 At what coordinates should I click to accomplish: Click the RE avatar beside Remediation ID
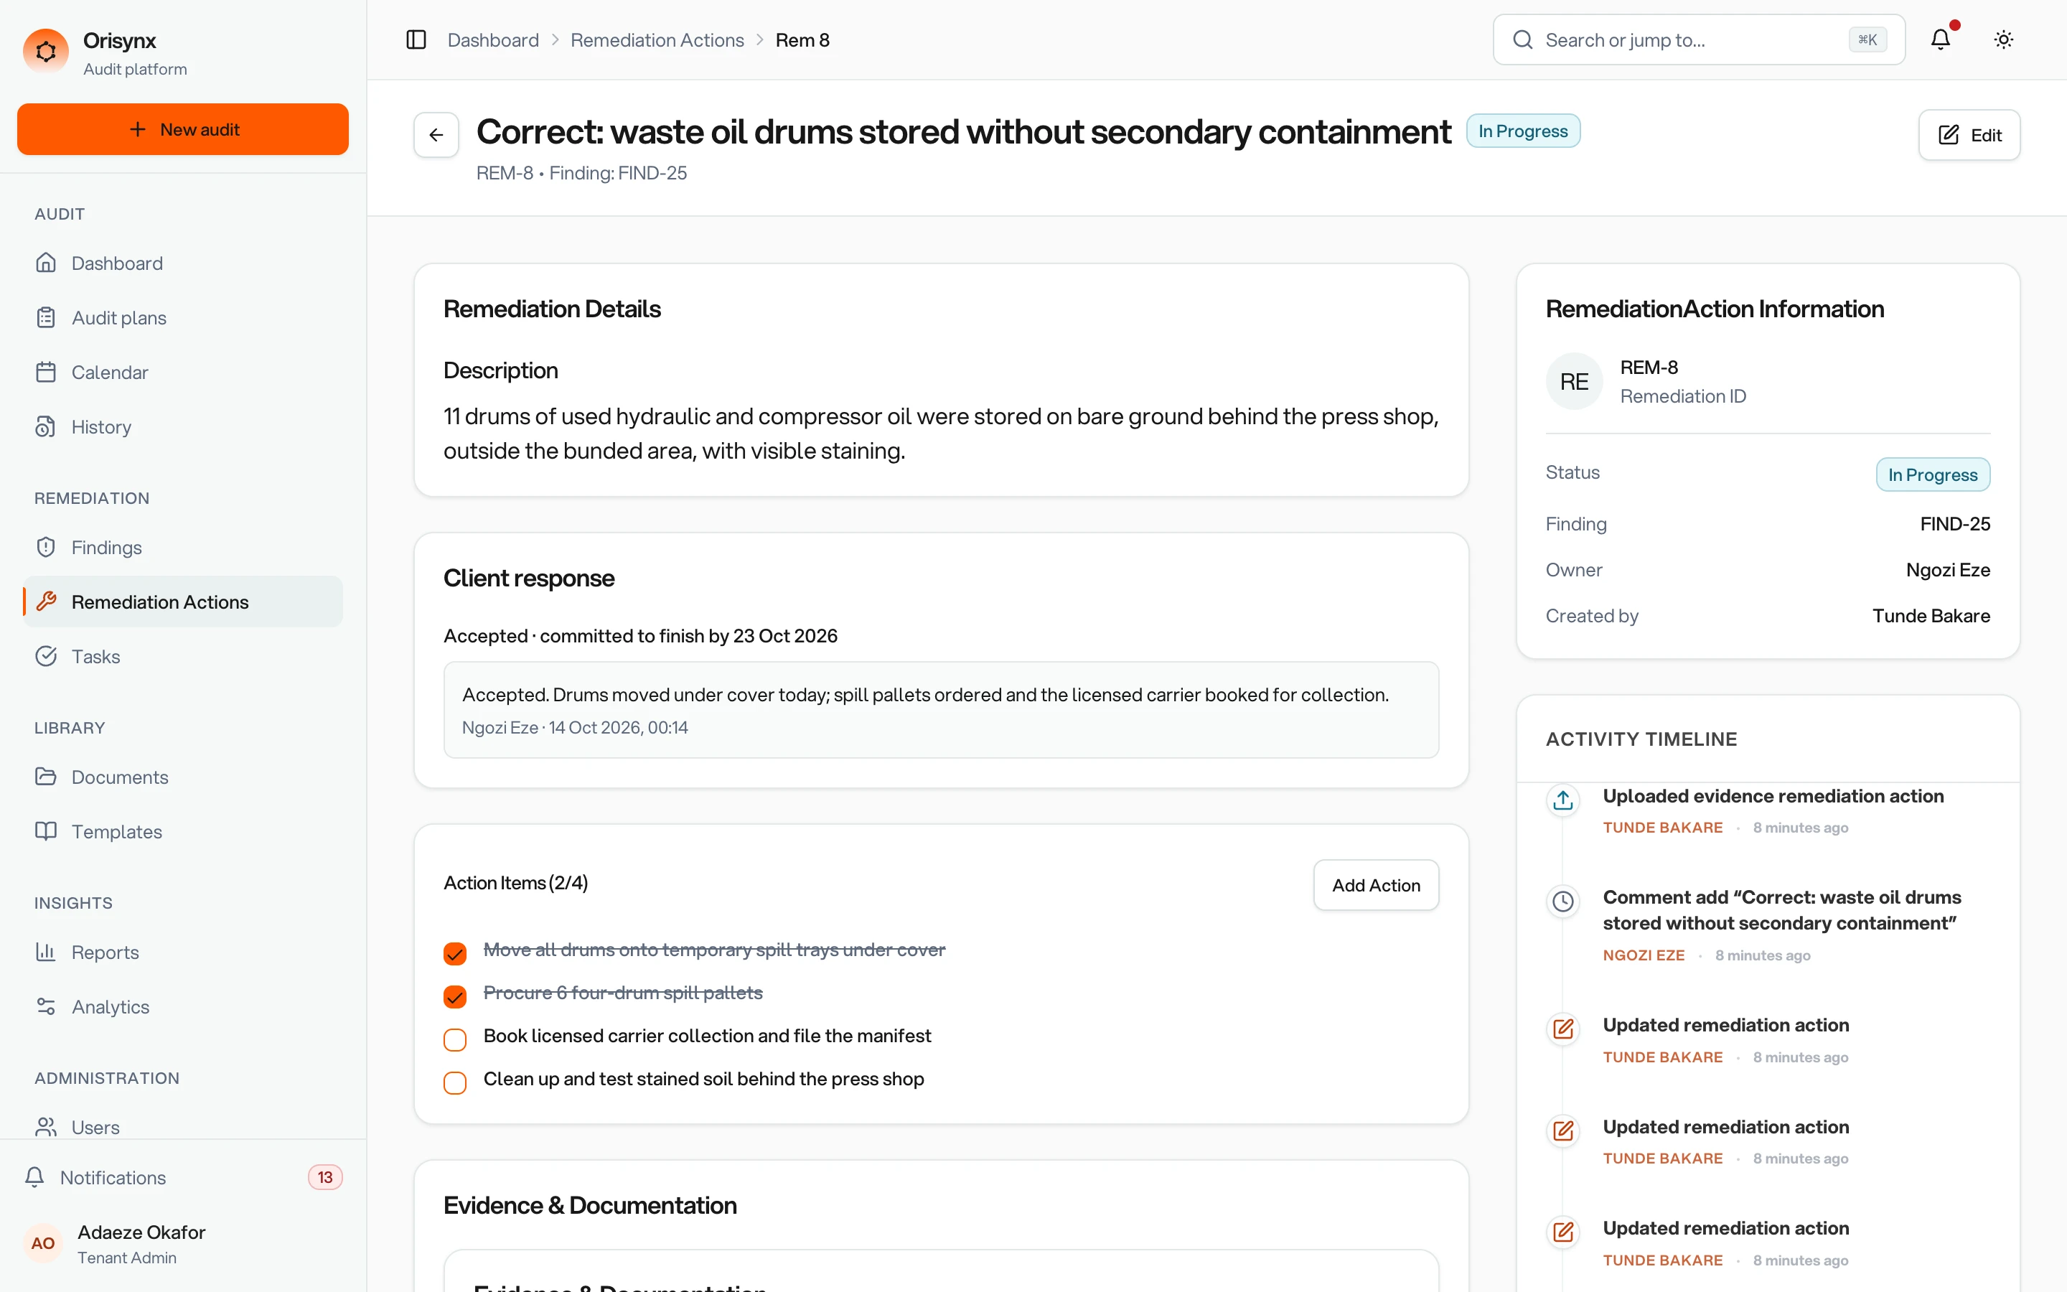pos(1574,381)
